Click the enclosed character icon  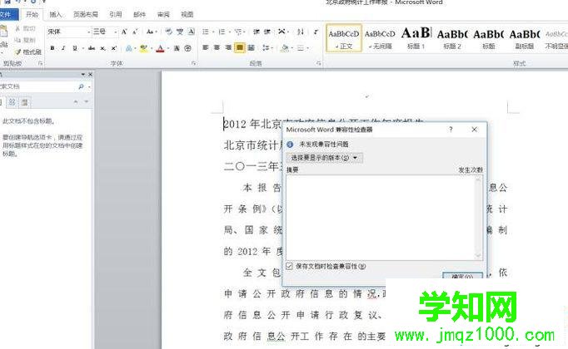(187, 48)
